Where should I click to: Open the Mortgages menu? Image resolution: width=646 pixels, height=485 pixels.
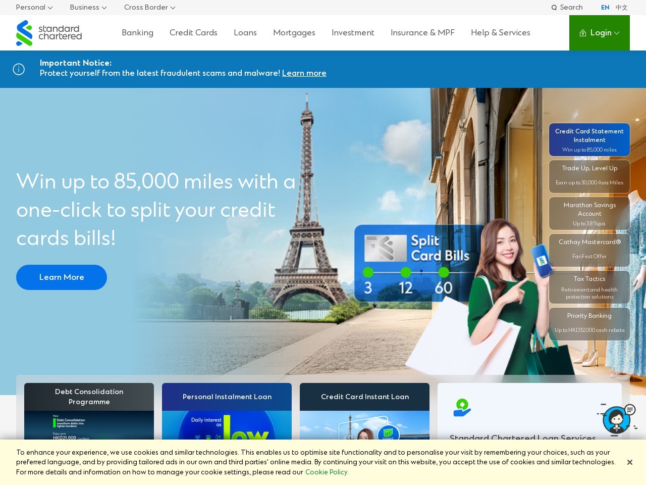tap(294, 33)
